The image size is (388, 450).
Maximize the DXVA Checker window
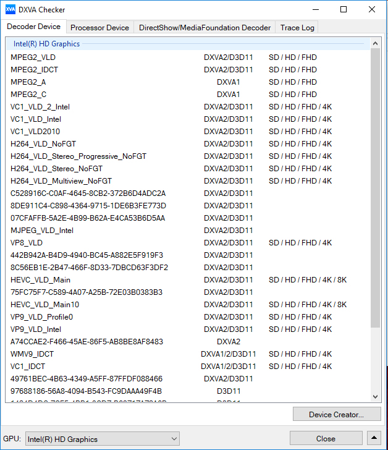tap(344, 9)
